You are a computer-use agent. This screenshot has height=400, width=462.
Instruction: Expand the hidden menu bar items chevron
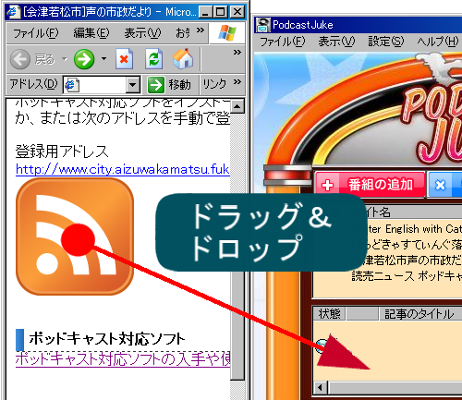[201, 30]
